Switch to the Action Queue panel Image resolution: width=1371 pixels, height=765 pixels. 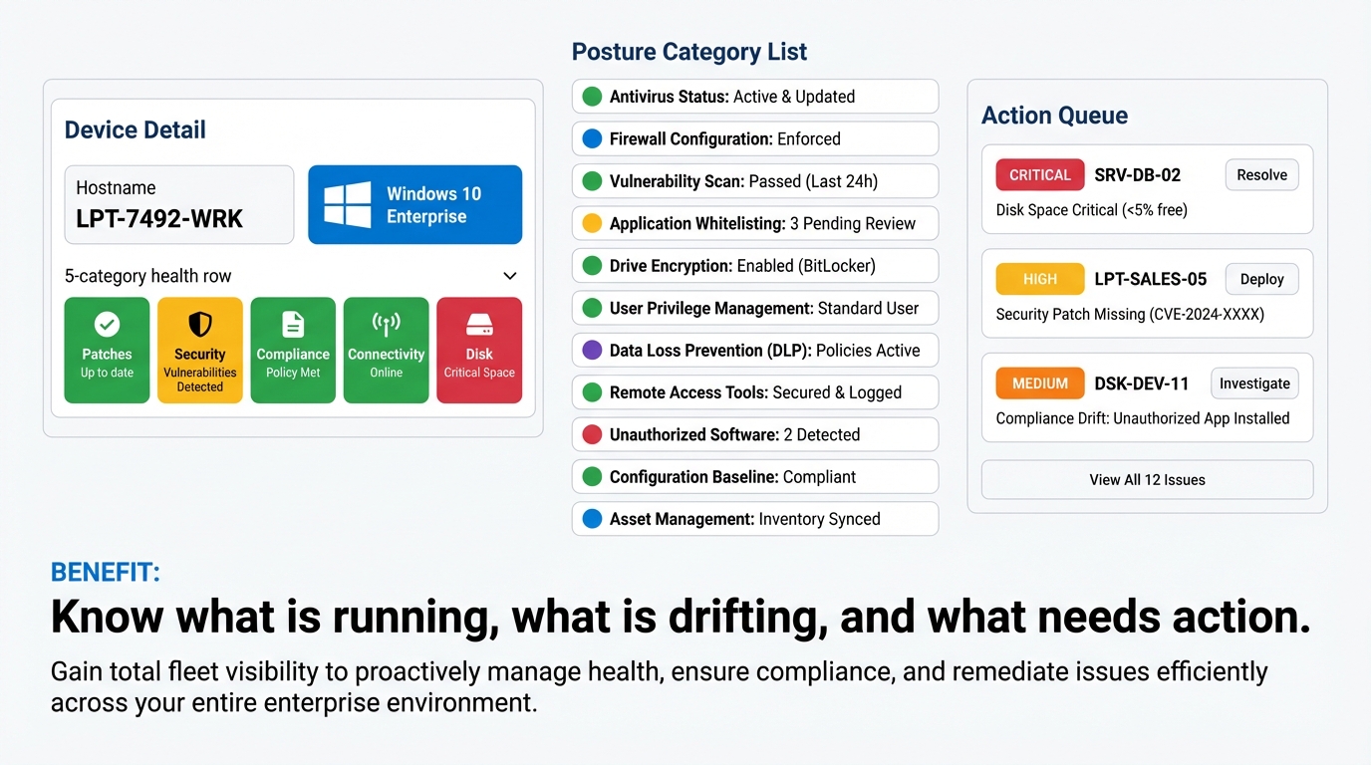[1054, 115]
